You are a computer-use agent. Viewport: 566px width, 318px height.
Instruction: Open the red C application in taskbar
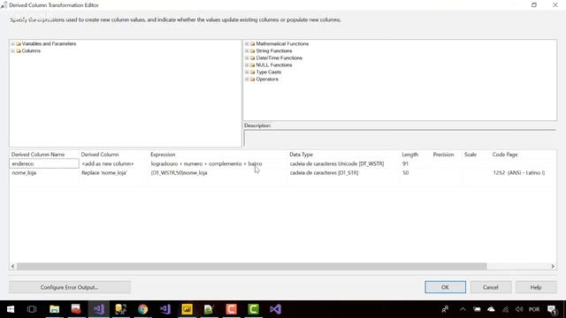click(232, 309)
